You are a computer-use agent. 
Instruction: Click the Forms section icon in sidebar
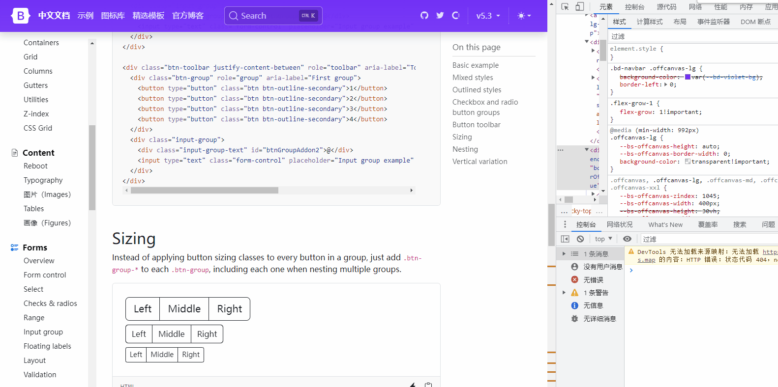click(x=15, y=248)
